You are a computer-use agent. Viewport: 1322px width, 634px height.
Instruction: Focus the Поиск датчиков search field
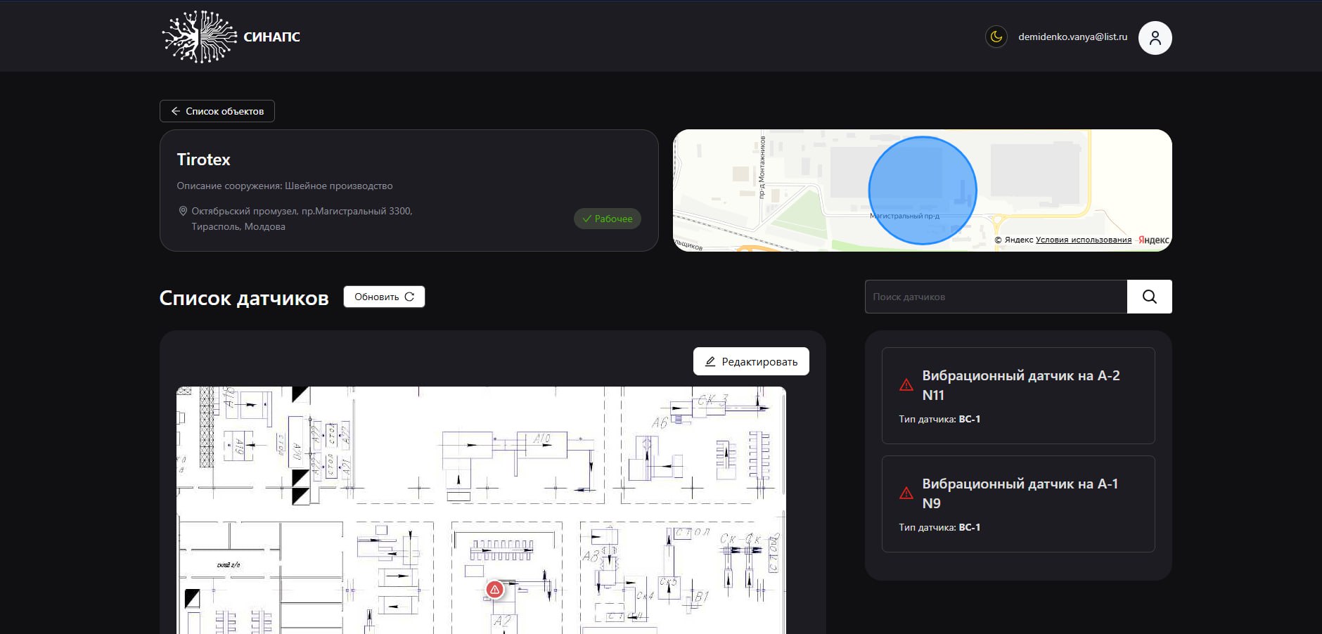[x=996, y=297]
